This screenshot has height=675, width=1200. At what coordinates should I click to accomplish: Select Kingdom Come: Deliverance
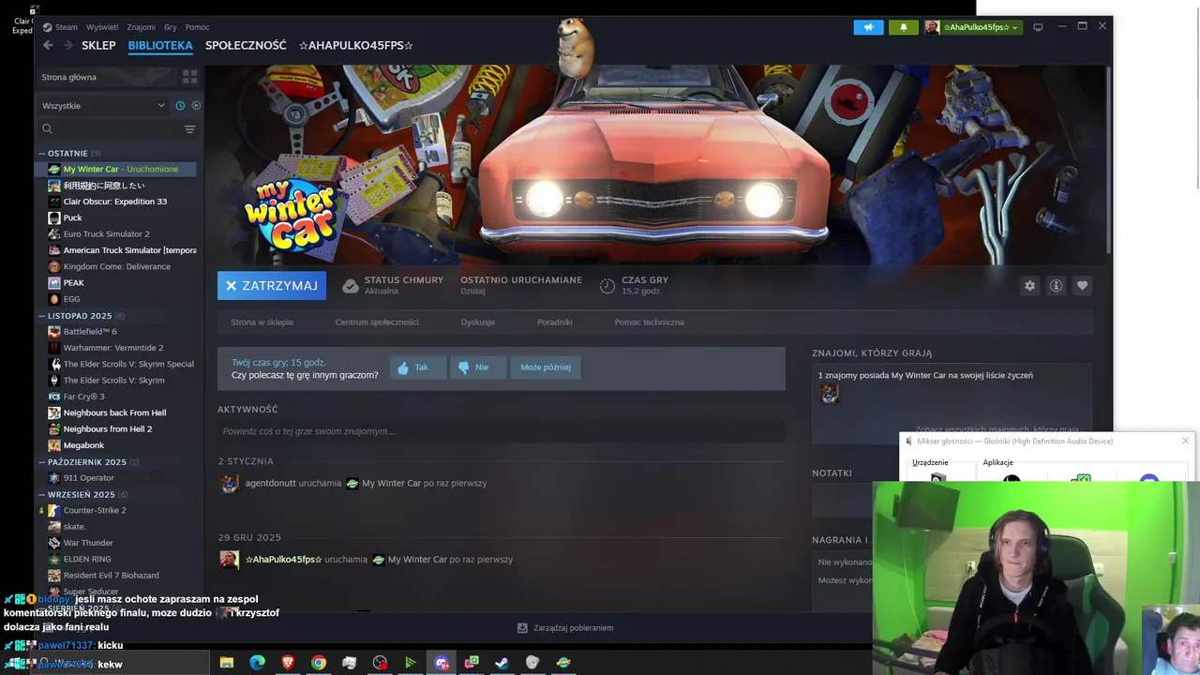(115, 266)
